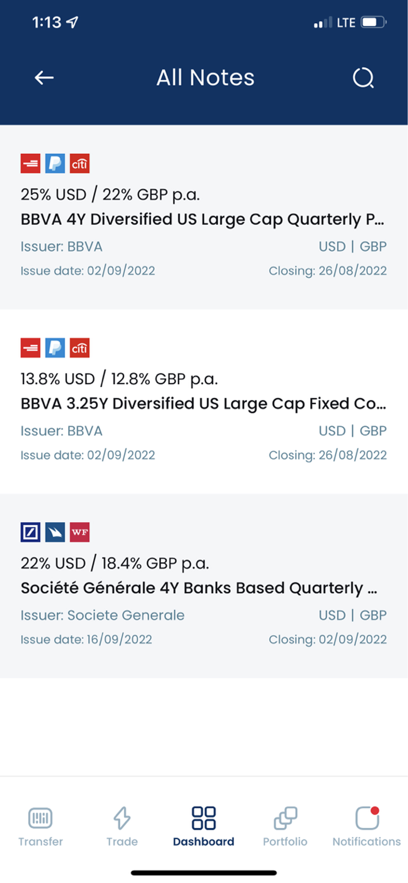Switch to the Trade tab

(122, 827)
